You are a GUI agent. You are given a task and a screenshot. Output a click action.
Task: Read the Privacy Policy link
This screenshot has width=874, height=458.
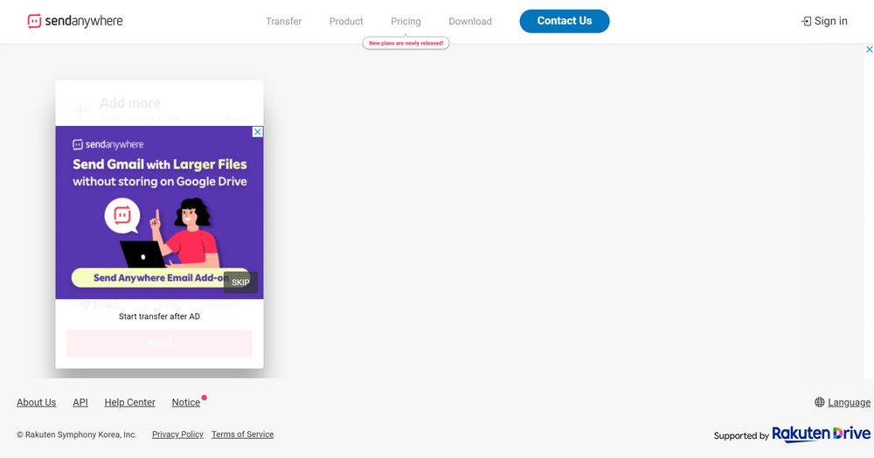click(177, 434)
